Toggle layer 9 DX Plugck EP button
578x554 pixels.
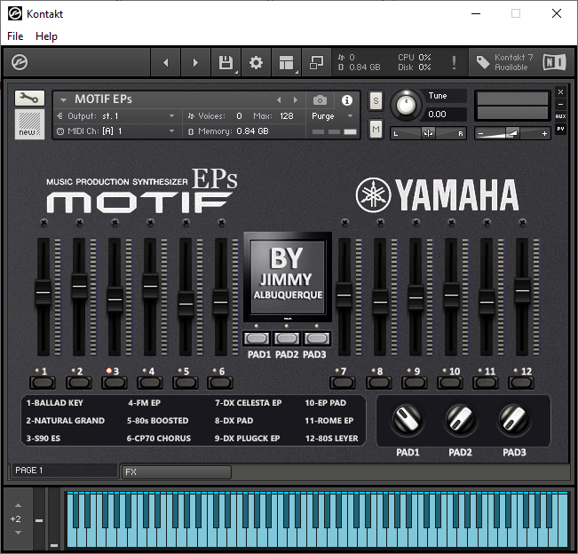pyautogui.click(x=415, y=383)
